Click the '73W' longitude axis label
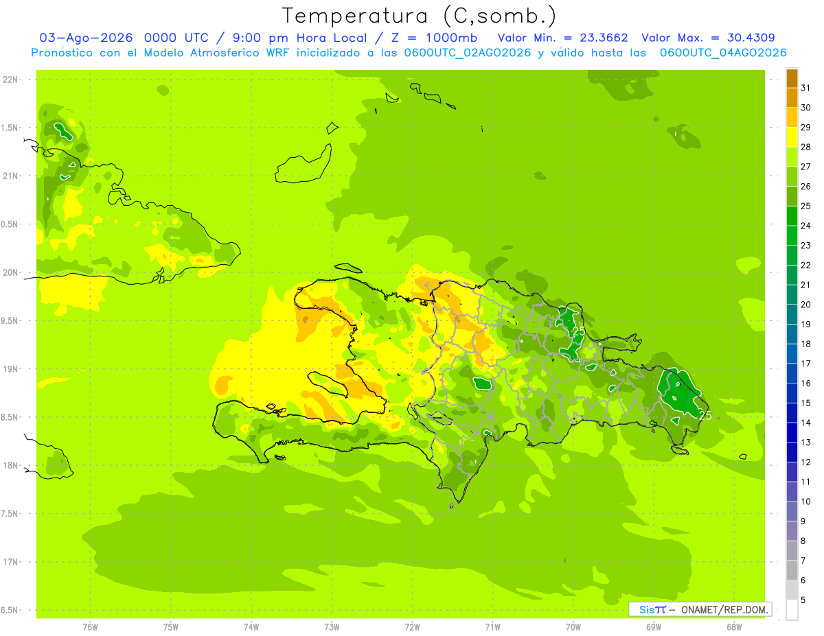This screenshot has width=824, height=636. [332, 627]
